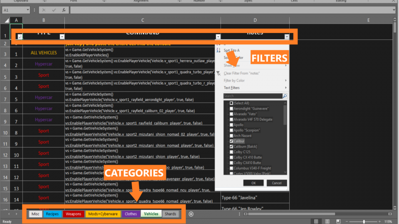Switch to Page Break Preview view icon
This screenshot has width=399, height=224.
[339, 221]
